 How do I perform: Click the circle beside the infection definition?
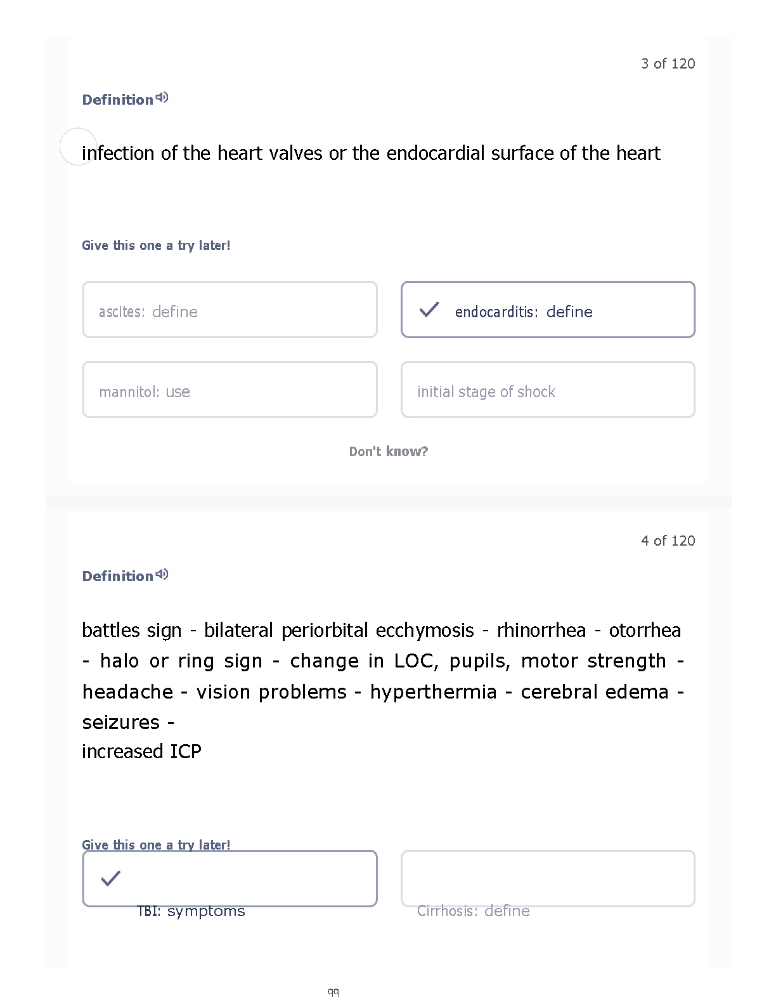[x=78, y=147]
